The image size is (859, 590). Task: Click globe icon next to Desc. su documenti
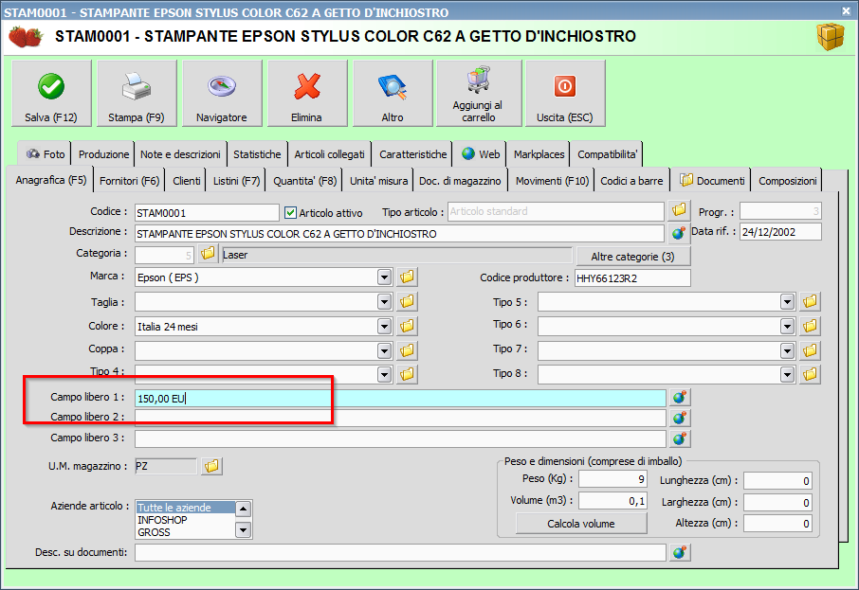click(679, 553)
